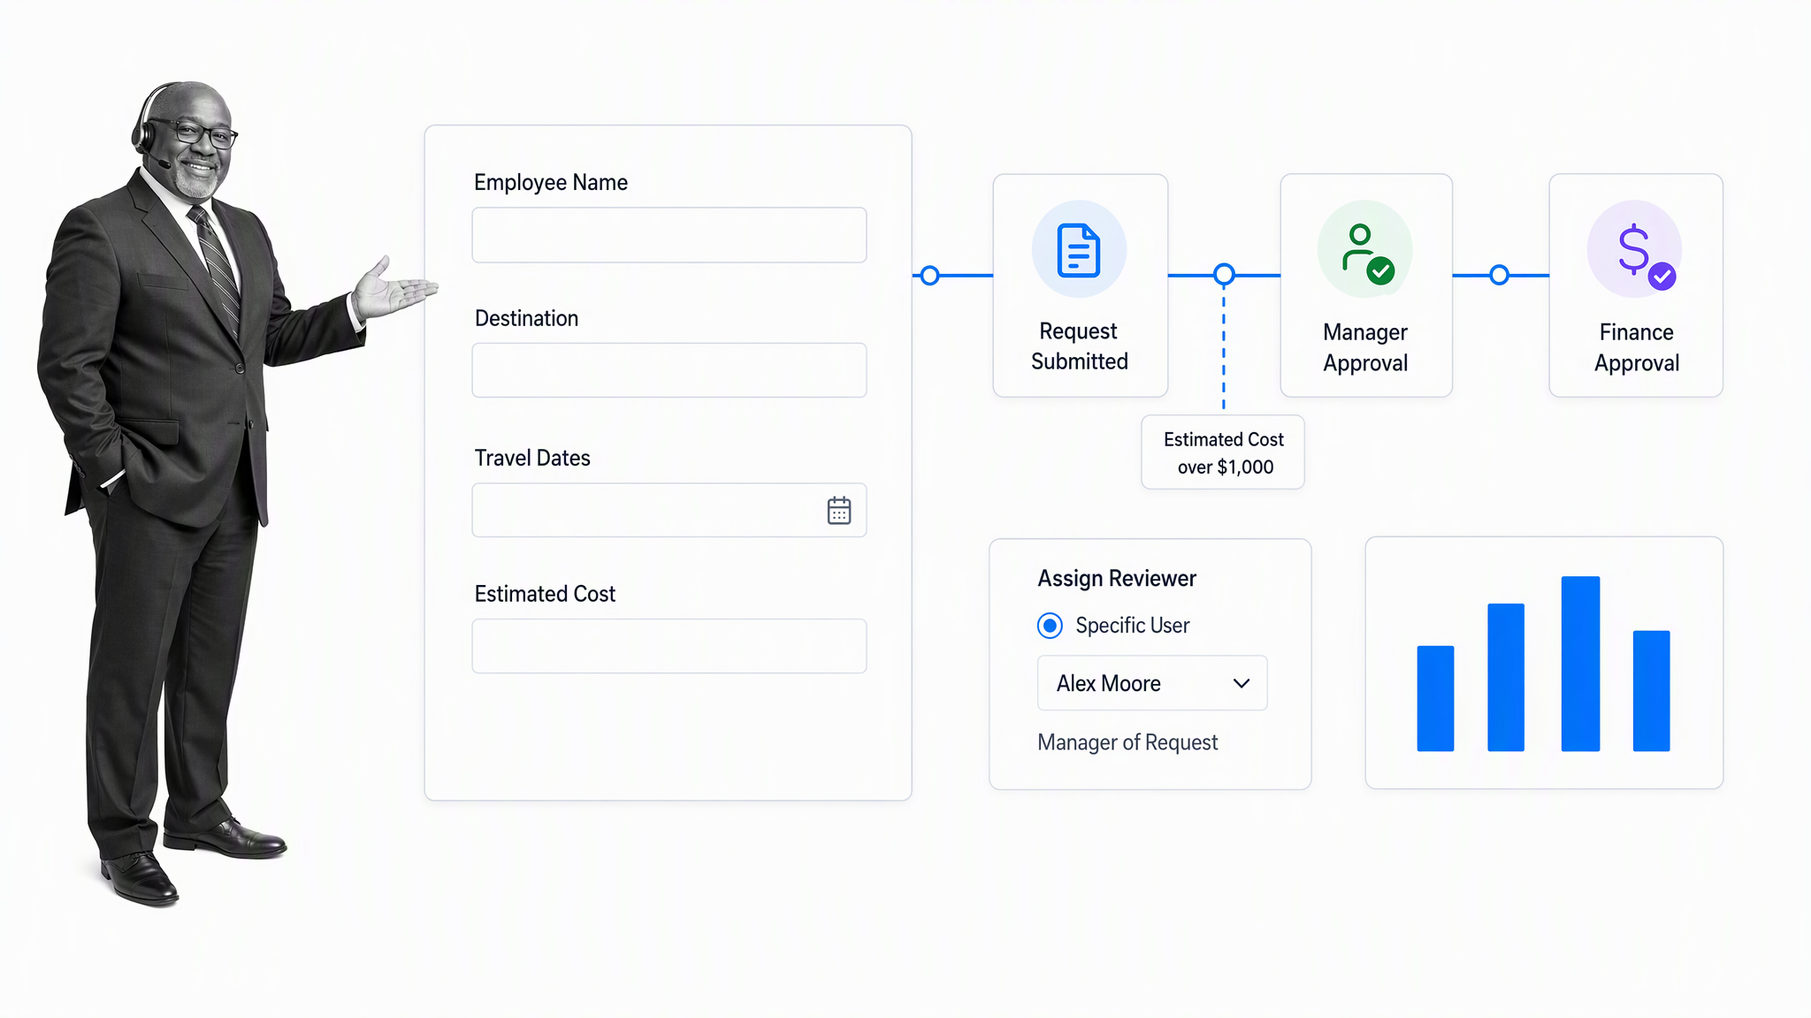Select the Specific User radio button
The image size is (1811, 1018).
coord(1050,626)
